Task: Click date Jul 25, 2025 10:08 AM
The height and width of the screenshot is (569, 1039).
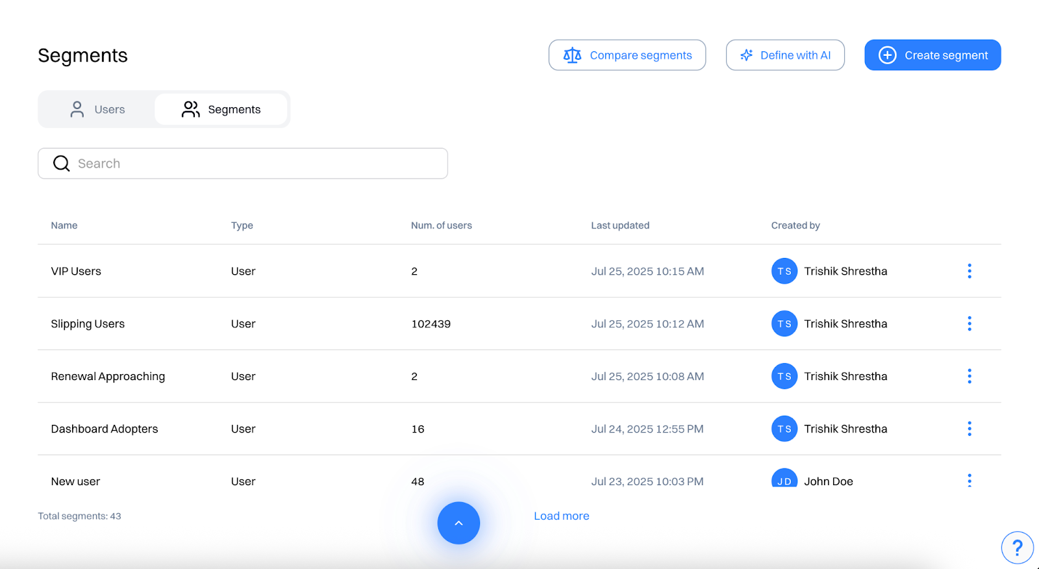Action: tap(647, 376)
